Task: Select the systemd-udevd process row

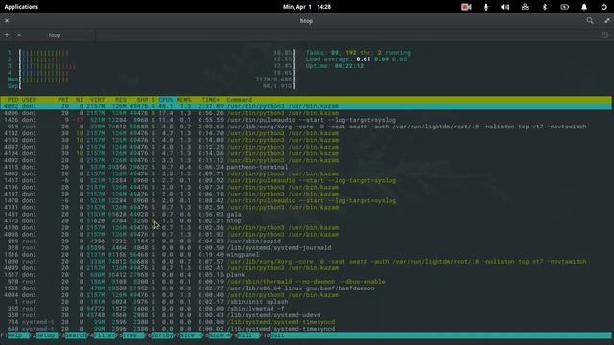Action: point(306,315)
